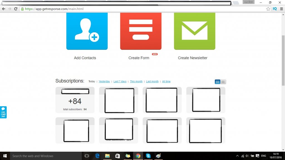
Task: Open the Windows Store taskbar icon
Action: [118, 156]
